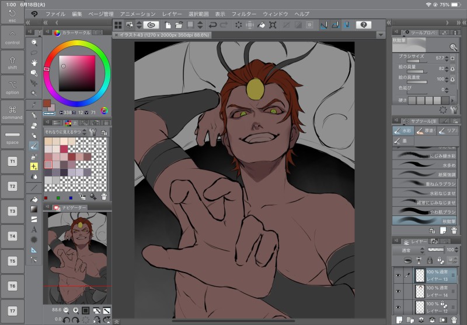This screenshot has width=467, height=325.
Task: Toggle lock transparent pixels icon
Action: pyautogui.click(x=441, y=260)
